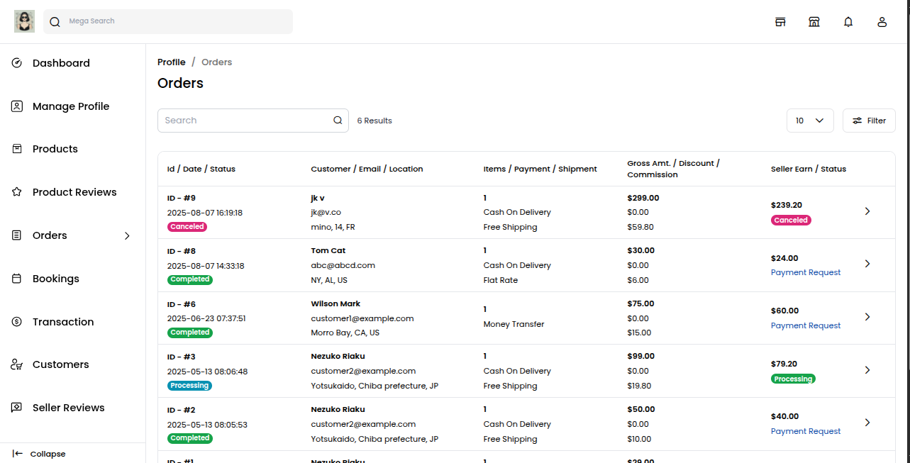Open the user account icon
Viewport: 910px width, 463px height.
[x=882, y=22]
